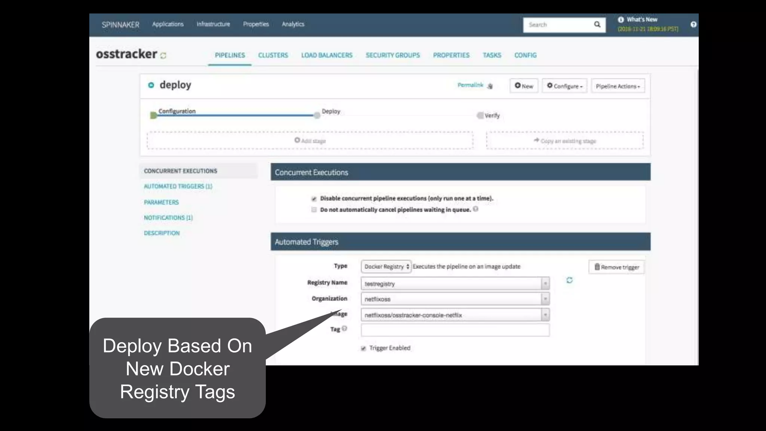
Task: Open help icon next to Tag label
Action: coord(344,328)
